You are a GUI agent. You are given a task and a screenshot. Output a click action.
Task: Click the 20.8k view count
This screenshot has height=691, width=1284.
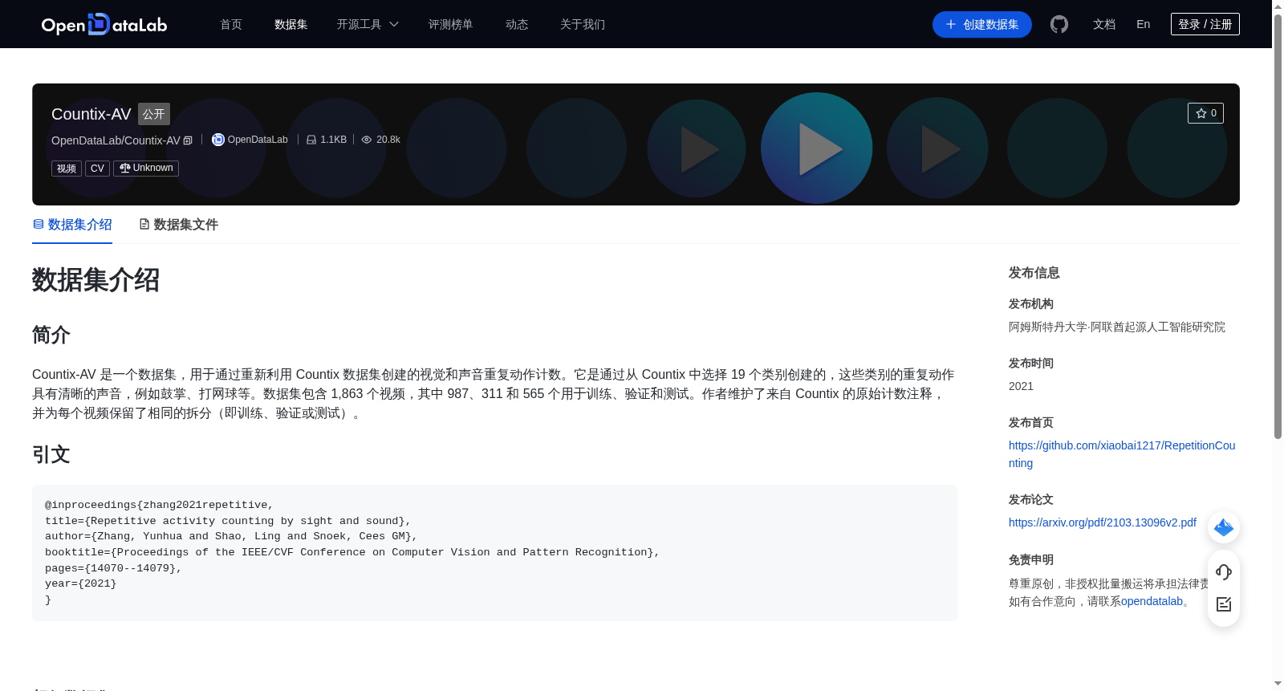point(388,140)
